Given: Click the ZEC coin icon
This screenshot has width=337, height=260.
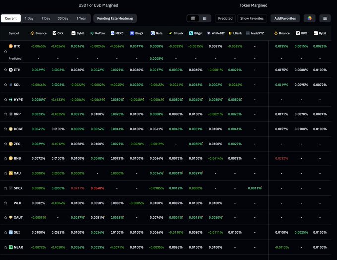Looking at the screenshot, I should tap(11, 144).
